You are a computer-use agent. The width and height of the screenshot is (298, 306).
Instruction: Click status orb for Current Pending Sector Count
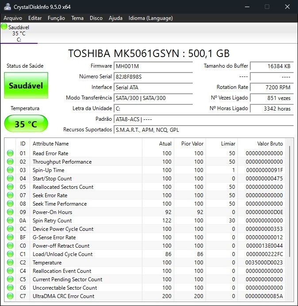click(x=10, y=279)
